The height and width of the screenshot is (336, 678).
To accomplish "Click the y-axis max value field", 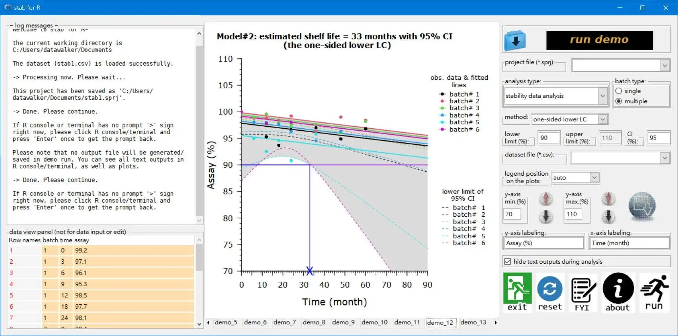I will click(x=573, y=214).
